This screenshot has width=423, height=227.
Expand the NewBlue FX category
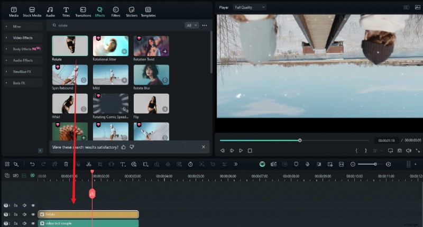tap(23, 72)
